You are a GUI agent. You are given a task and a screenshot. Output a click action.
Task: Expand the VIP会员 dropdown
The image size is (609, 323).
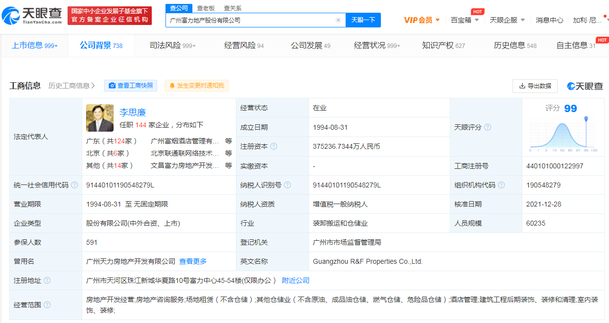tap(422, 20)
